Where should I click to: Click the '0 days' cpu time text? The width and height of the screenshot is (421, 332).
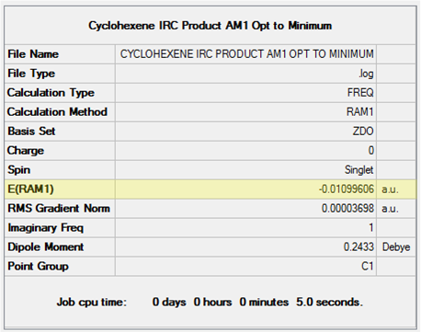[169, 303]
